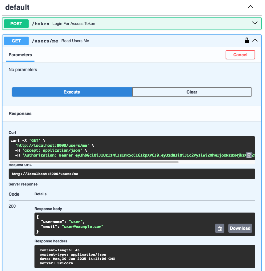The height and width of the screenshot is (271, 265).
Task: Click the 200 response code entry
Action: coord(12,206)
